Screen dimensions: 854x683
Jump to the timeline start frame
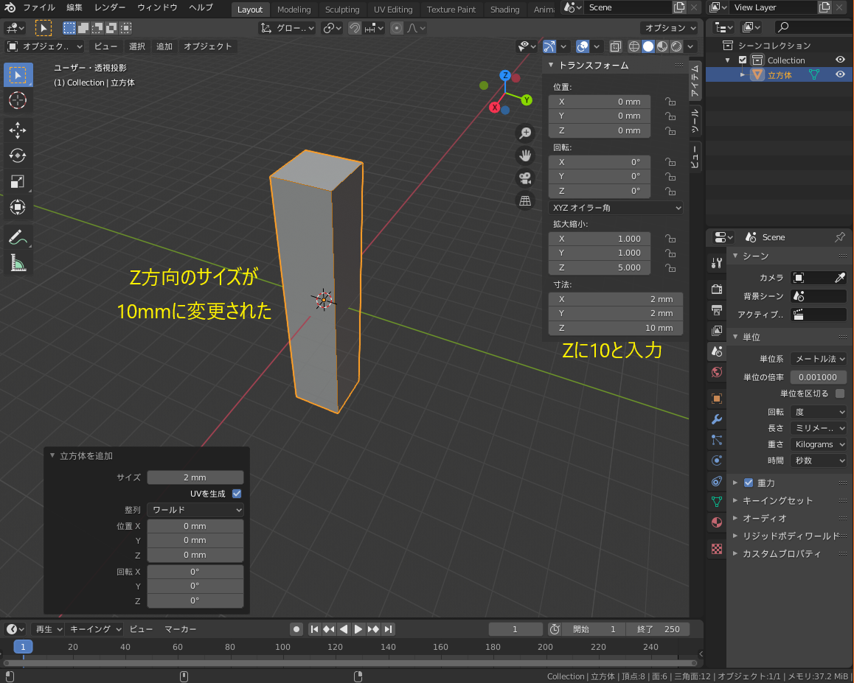coord(314,629)
